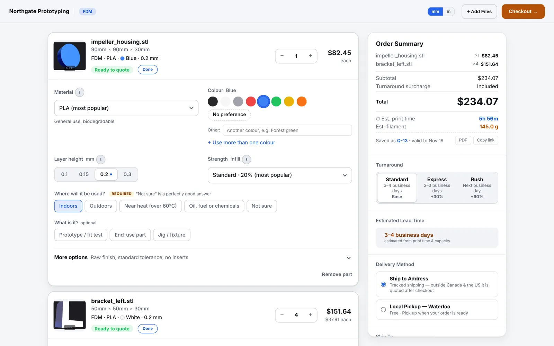
Task: Set layer height to 0.15
Action: [84, 174]
